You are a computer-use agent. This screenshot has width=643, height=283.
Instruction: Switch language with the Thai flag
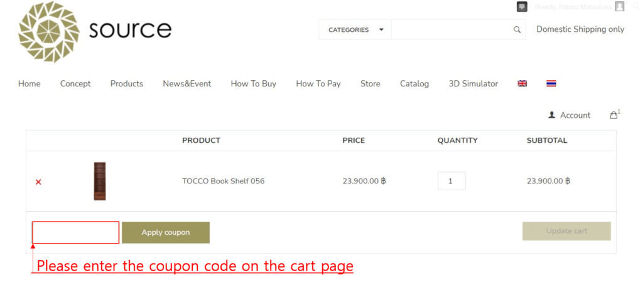point(551,83)
